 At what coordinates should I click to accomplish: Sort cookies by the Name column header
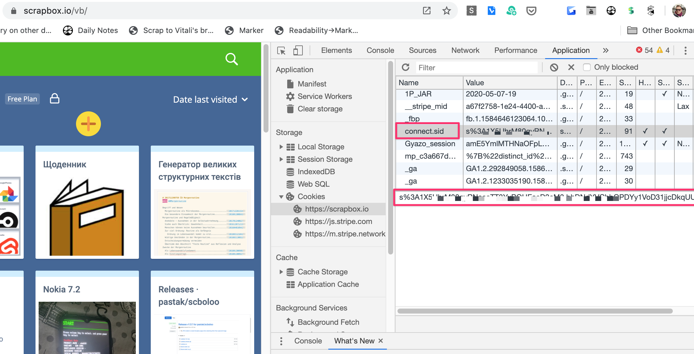(429, 83)
